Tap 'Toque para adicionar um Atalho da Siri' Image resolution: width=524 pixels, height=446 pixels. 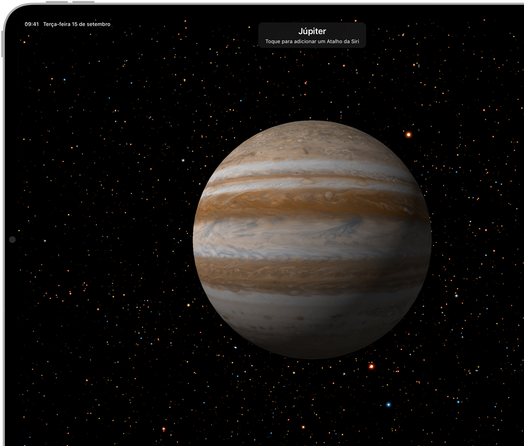tap(312, 42)
